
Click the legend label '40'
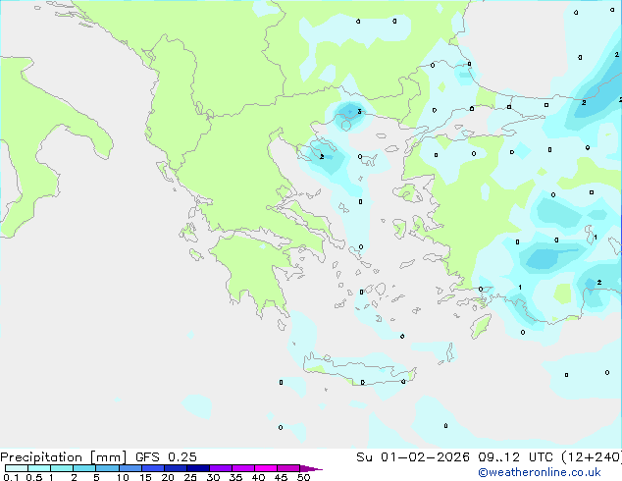(x=258, y=477)
